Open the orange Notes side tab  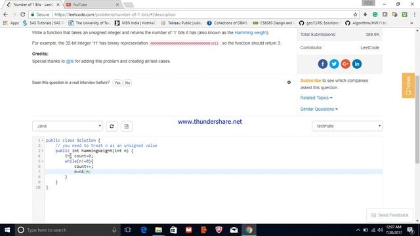(408, 85)
